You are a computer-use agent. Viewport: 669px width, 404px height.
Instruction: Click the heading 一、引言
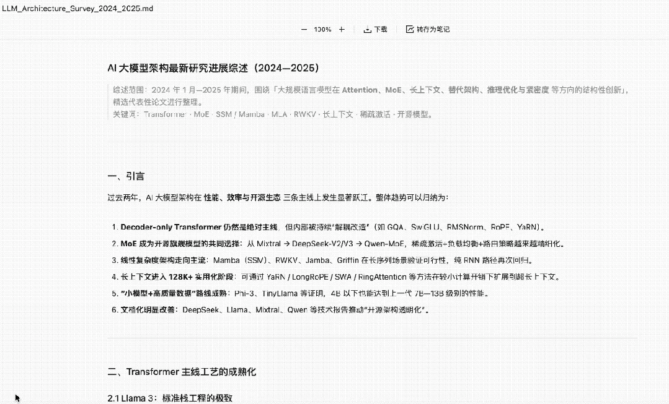point(126,176)
